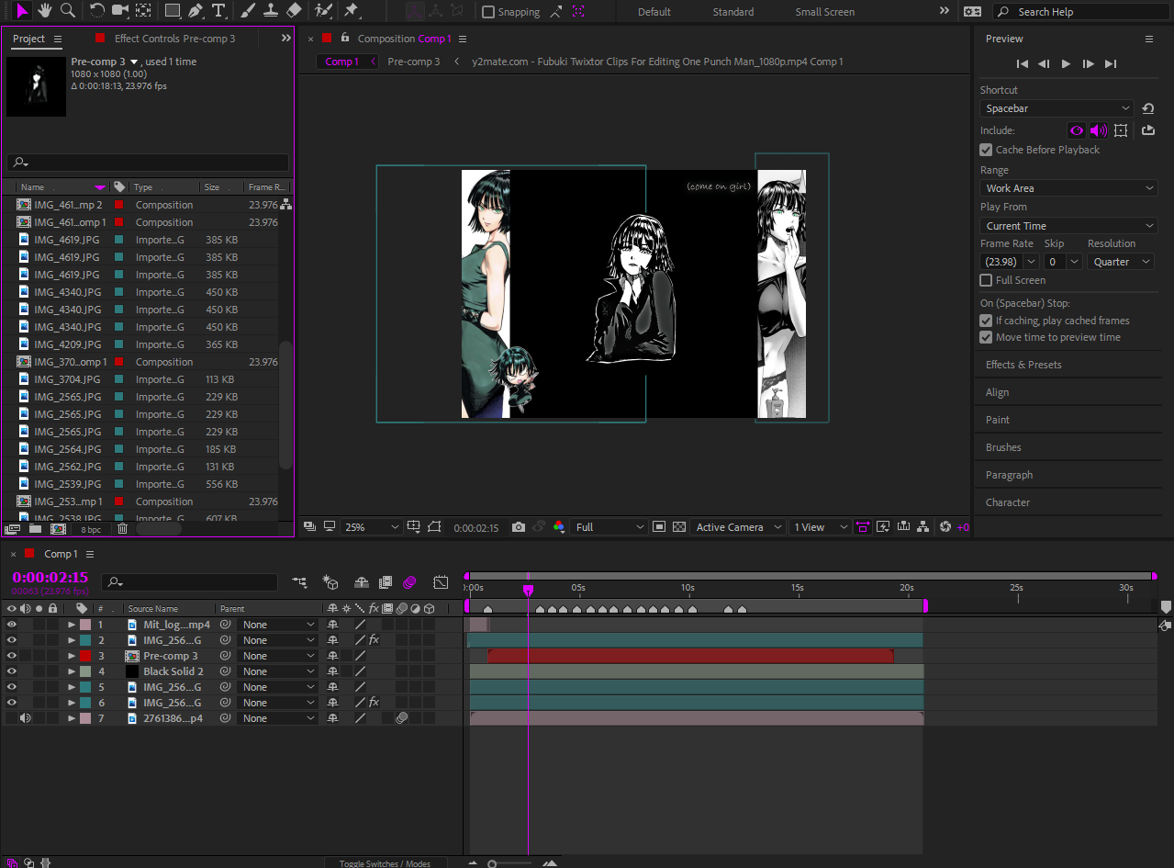Image resolution: width=1174 pixels, height=868 pixels.
Task: Mute audio of layer 7 in the timeline
Action: point(25,718)
